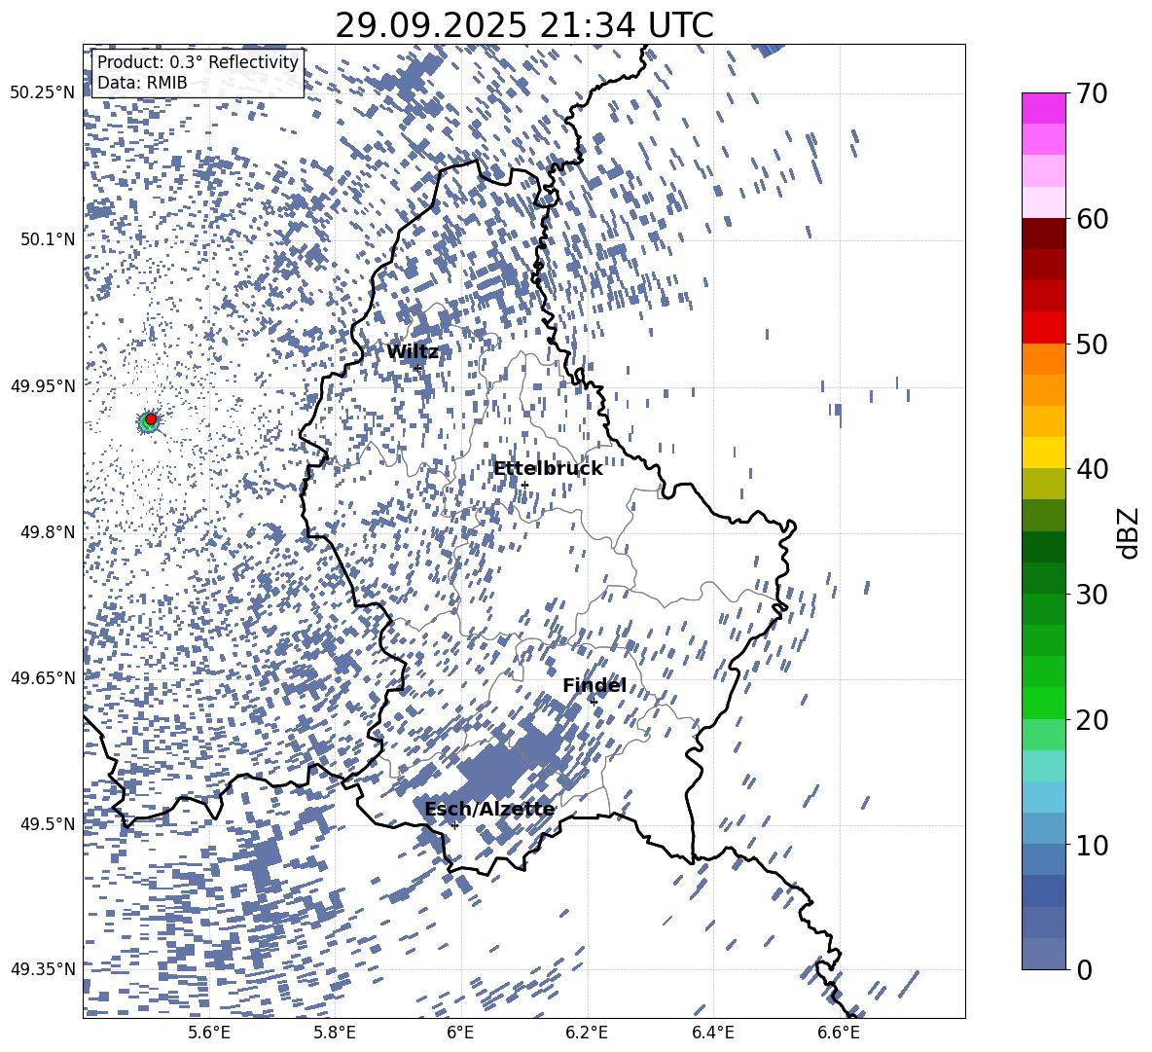The width and height of the screenshot is (1152, 1052).
Task: Click the colorbar tick label 10
Action: pos(1092,845)
